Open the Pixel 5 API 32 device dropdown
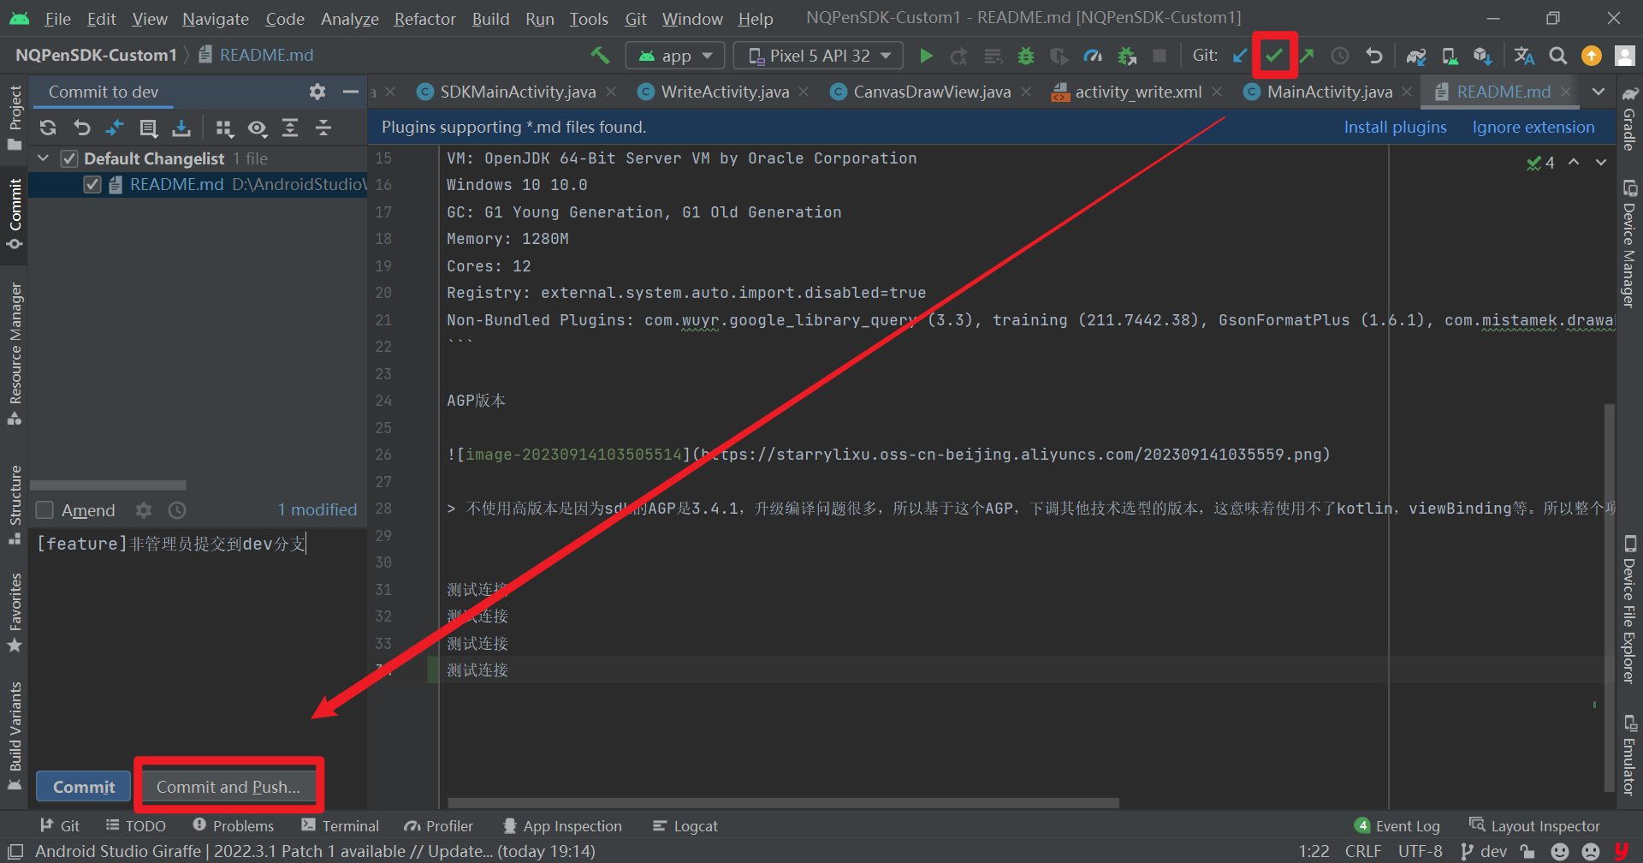This screenshot has height=863, width=1643. pos(819,56)
